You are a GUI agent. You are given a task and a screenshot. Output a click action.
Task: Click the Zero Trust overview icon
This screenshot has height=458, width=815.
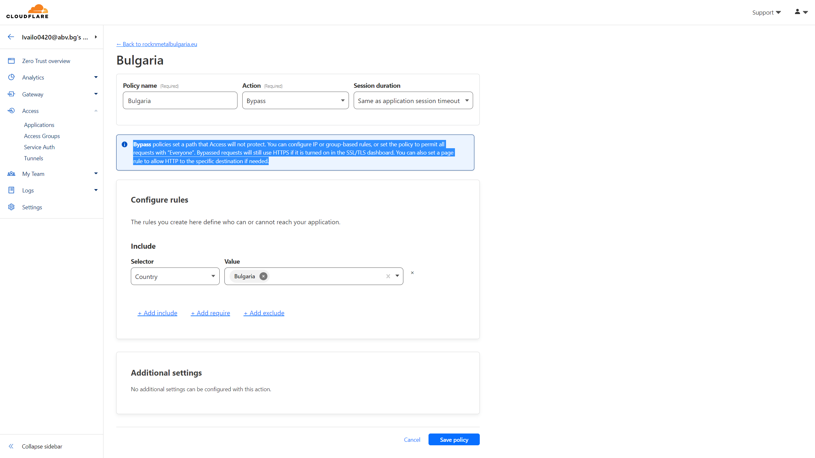click(11, 61)
